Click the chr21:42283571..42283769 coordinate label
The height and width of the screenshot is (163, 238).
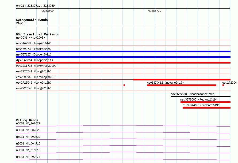click(35, 6)
